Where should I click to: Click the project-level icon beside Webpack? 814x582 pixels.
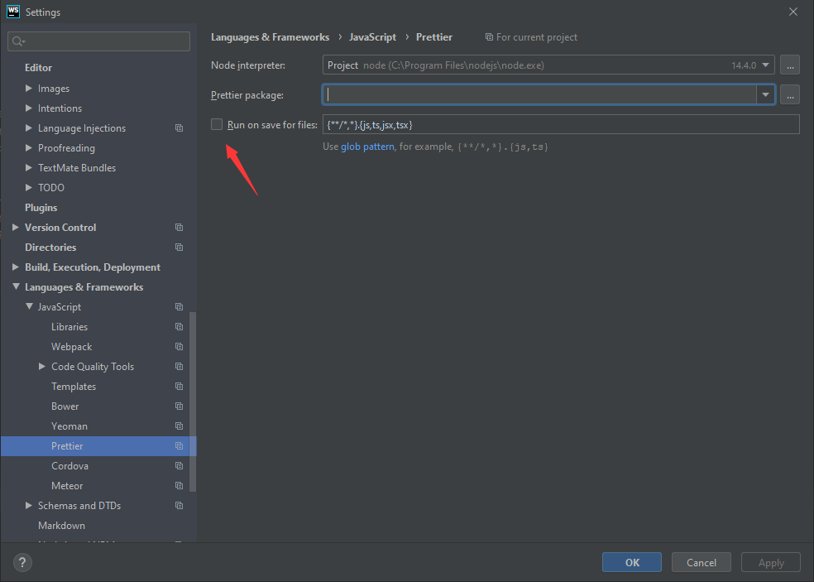[179, 347]
